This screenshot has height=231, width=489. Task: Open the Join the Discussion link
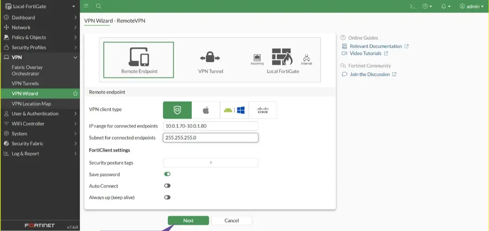pos(370,74)
